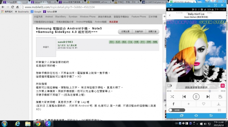This screenshot has height=127, width=228.
Task: Open Chrome from the taskbar
Action: click(x=38, y=124)
